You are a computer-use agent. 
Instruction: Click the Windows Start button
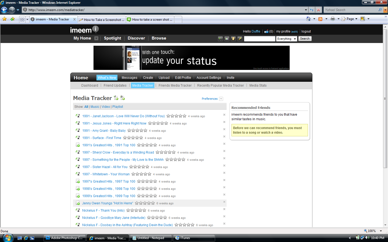click(8, 238)
